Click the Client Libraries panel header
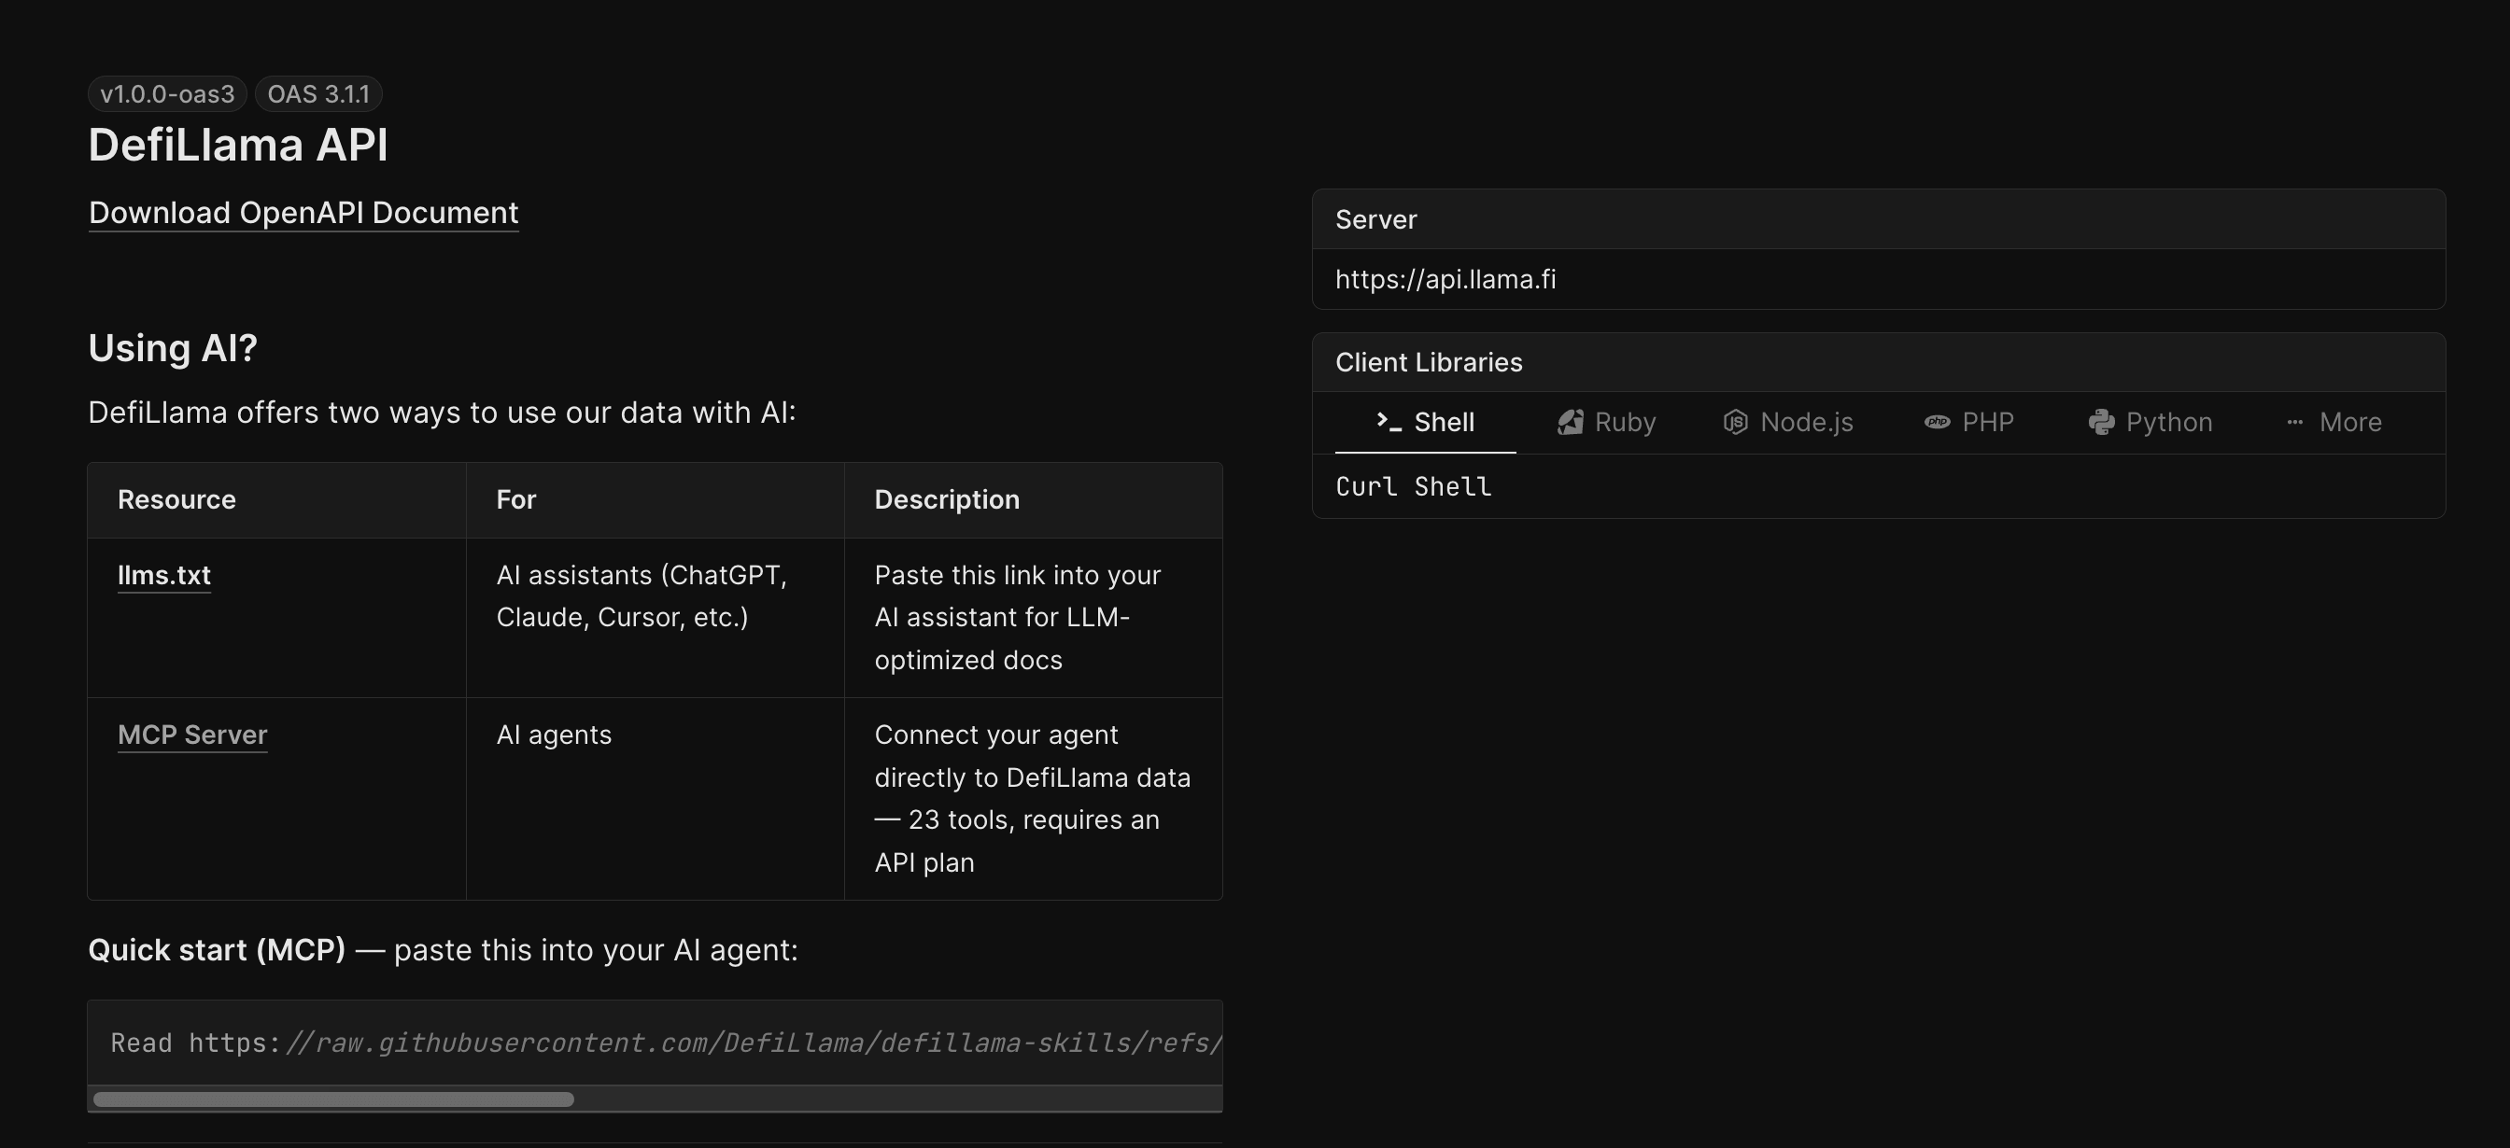The image size is (2510, 1148). pyautogui.click(x=1879, y=362)
